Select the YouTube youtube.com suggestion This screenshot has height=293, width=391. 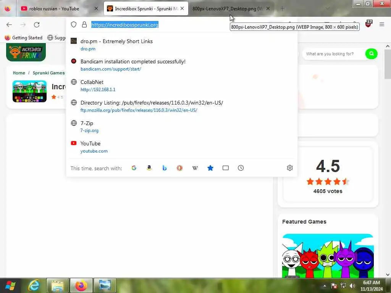pyautogui.click(x=182, y=147)
